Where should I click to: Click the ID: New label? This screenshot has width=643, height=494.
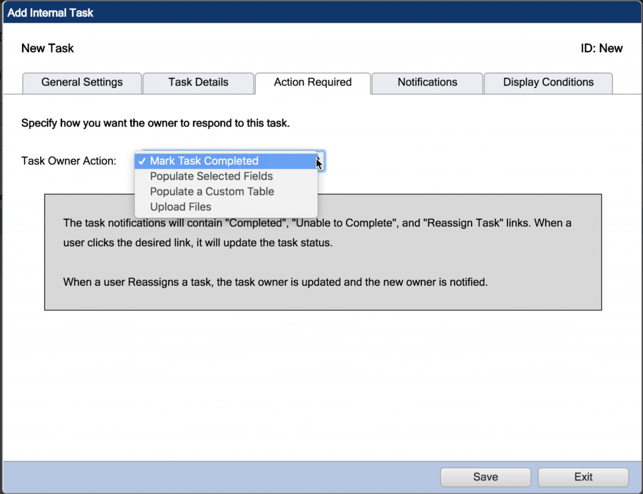(602, 48)
